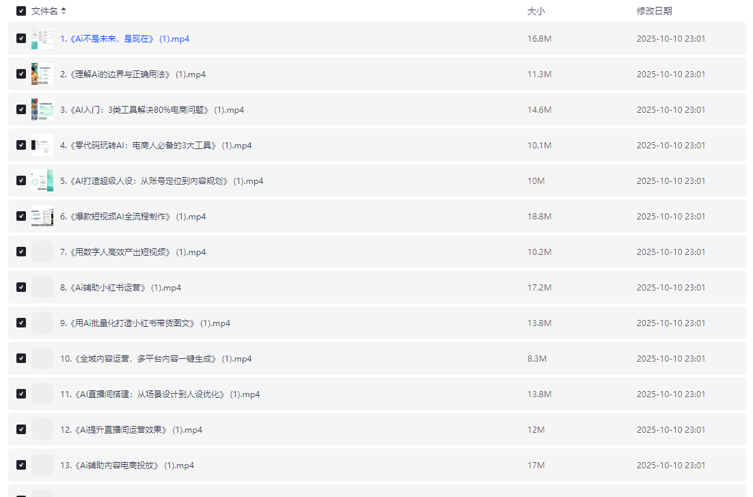Click the thumbnail of 2.《理解Ai的边界与正确用法》

pyautogui.click(x=42, y=74)
